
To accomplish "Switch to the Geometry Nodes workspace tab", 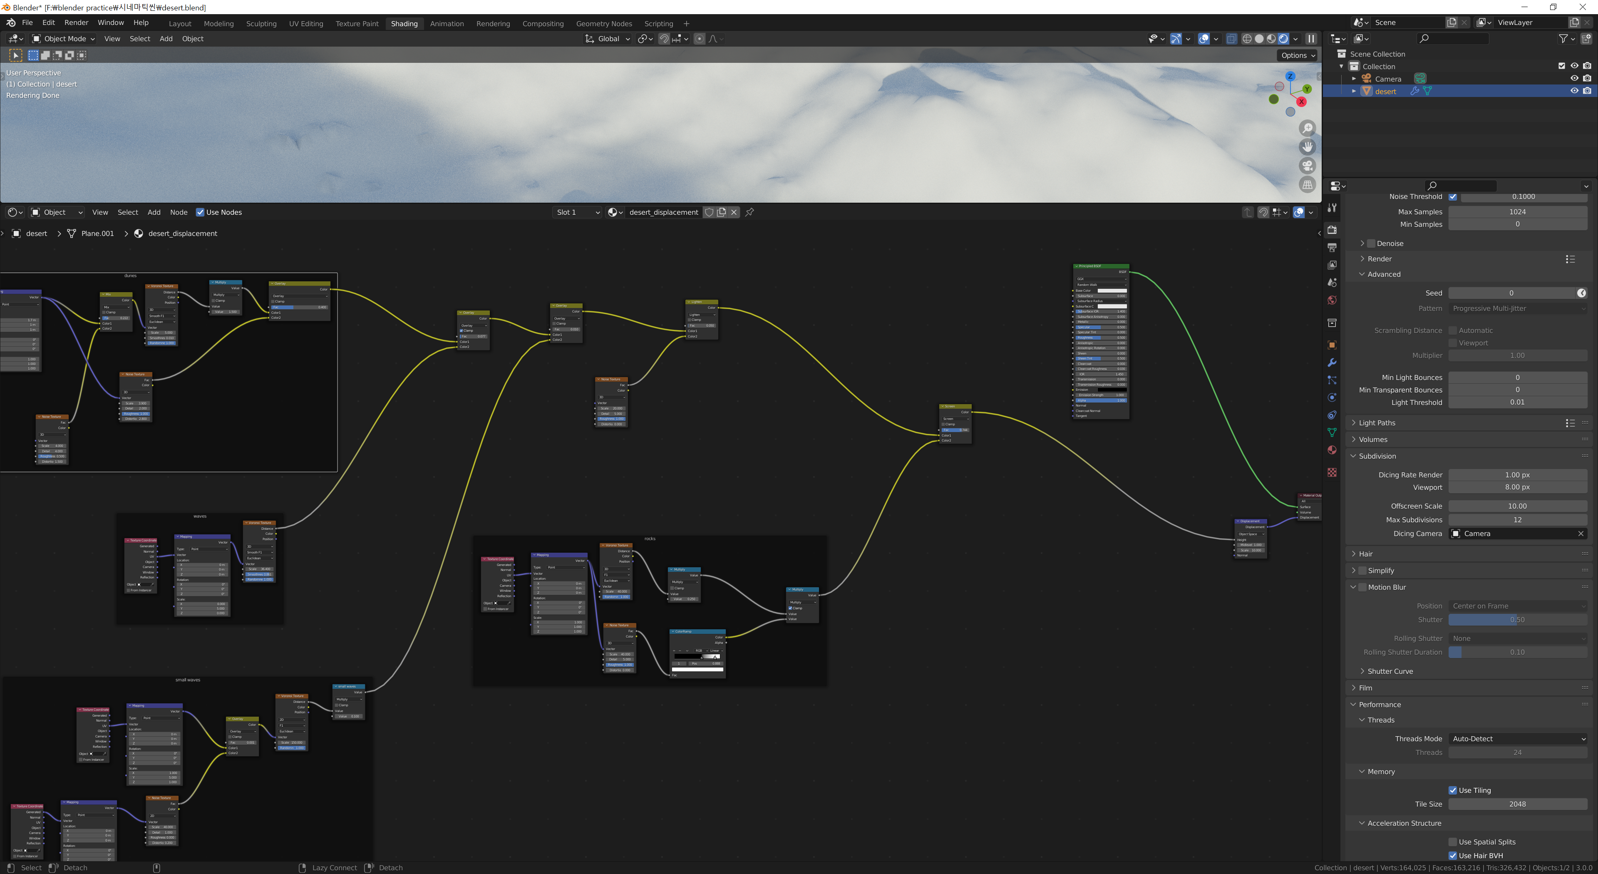I will coord(603,24).
